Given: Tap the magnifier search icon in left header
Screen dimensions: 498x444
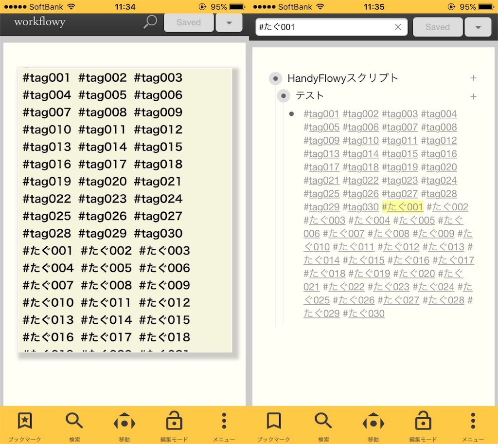Looking at the screenshot, I should click(150, 22).
